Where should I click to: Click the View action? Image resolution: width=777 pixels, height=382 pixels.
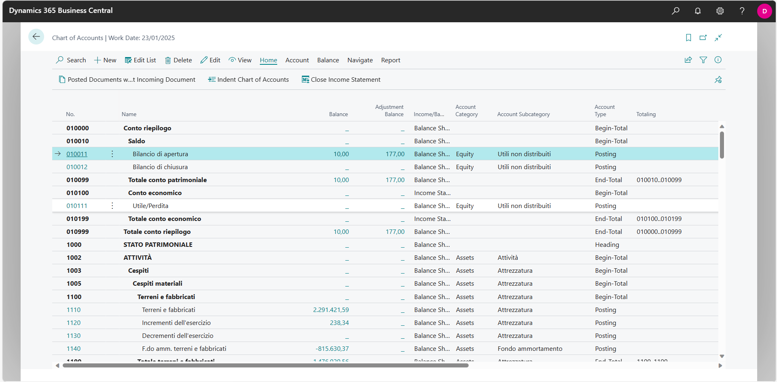240,60
